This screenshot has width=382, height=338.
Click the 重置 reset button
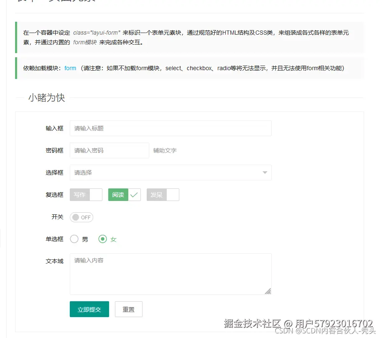(x=128, y=309)
